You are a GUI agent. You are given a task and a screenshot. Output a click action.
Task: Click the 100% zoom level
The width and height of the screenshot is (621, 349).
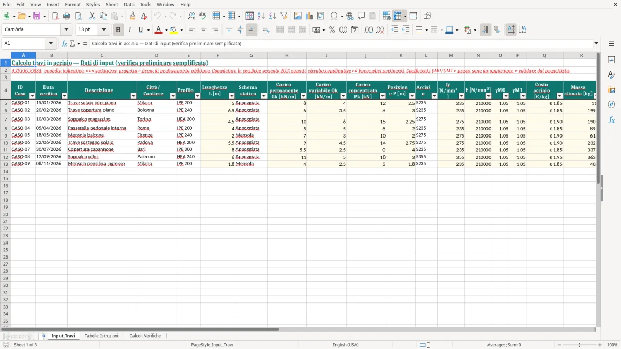click(612, 345)
